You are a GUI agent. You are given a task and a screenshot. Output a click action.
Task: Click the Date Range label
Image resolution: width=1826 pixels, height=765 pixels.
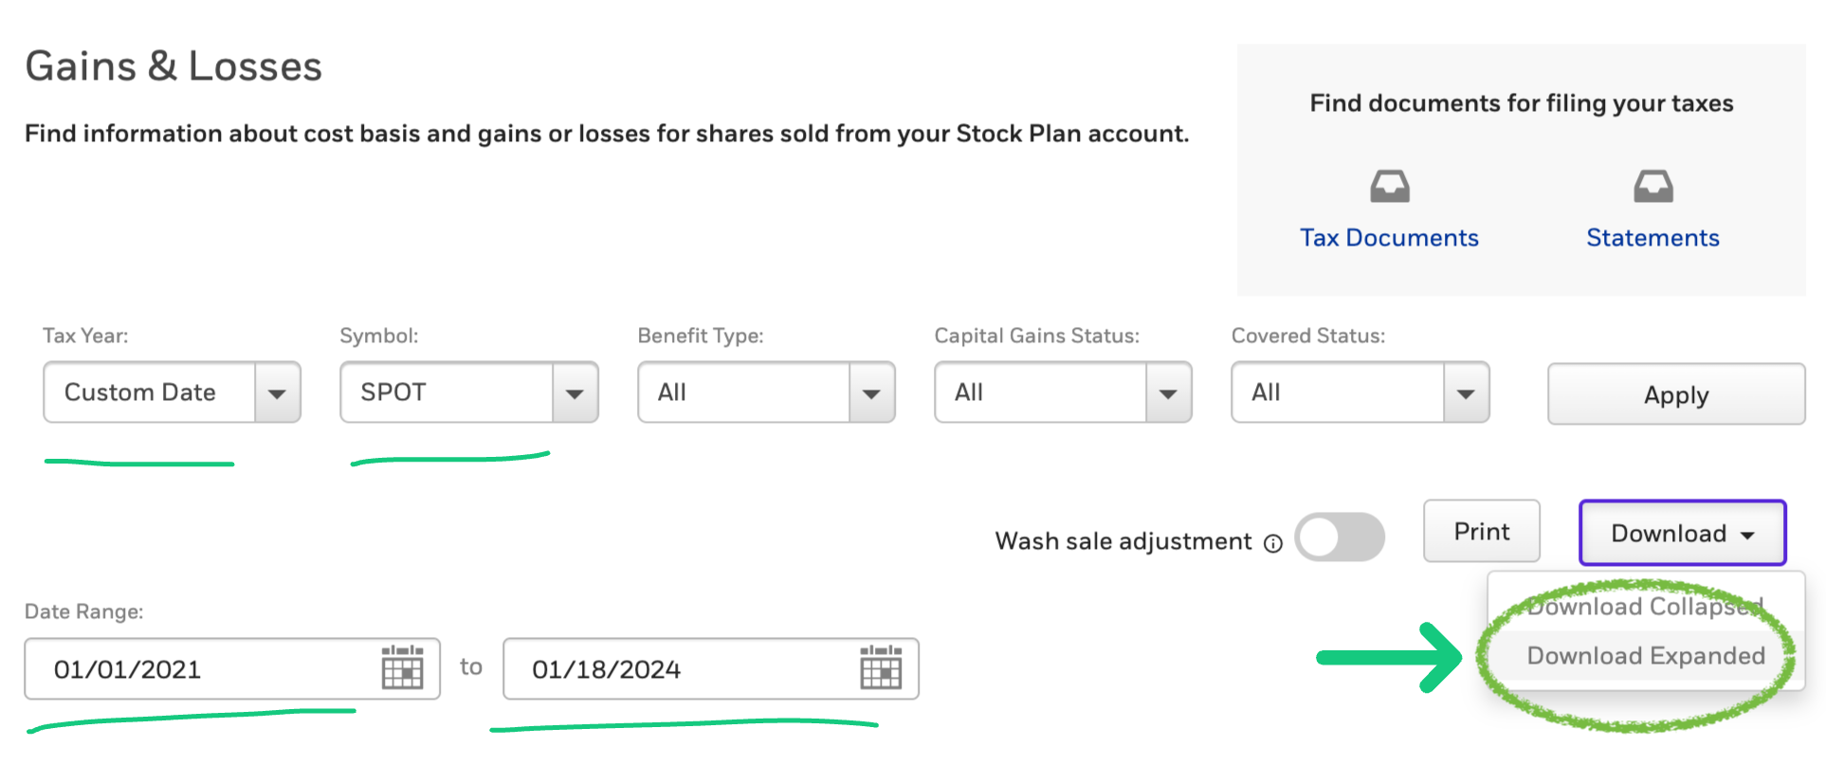coord(83,611)
